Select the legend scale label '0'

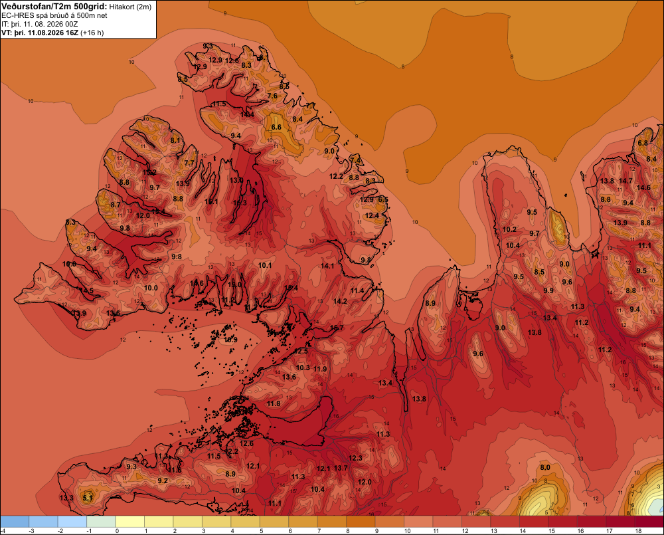pos(118,531)
